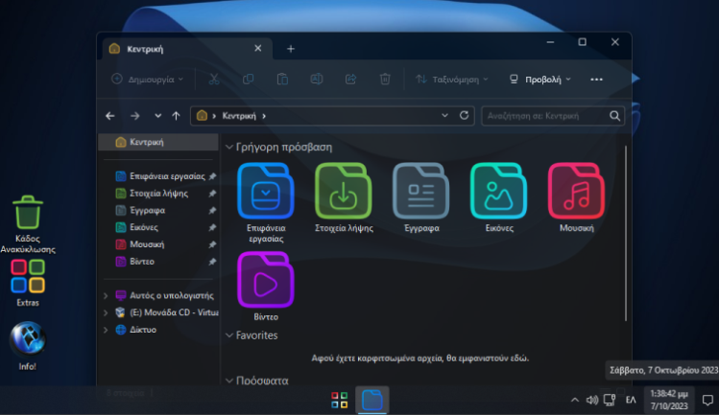Viewport: 719px width, 415px height.
Task: Close the Κεντρική tab
Action: pos(257,48)
